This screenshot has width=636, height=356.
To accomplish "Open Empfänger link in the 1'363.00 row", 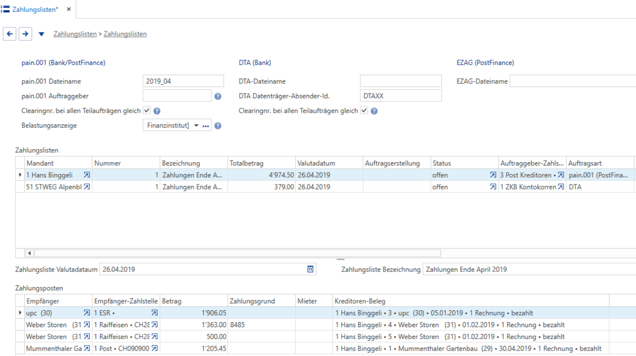I will tap(87, 325).
